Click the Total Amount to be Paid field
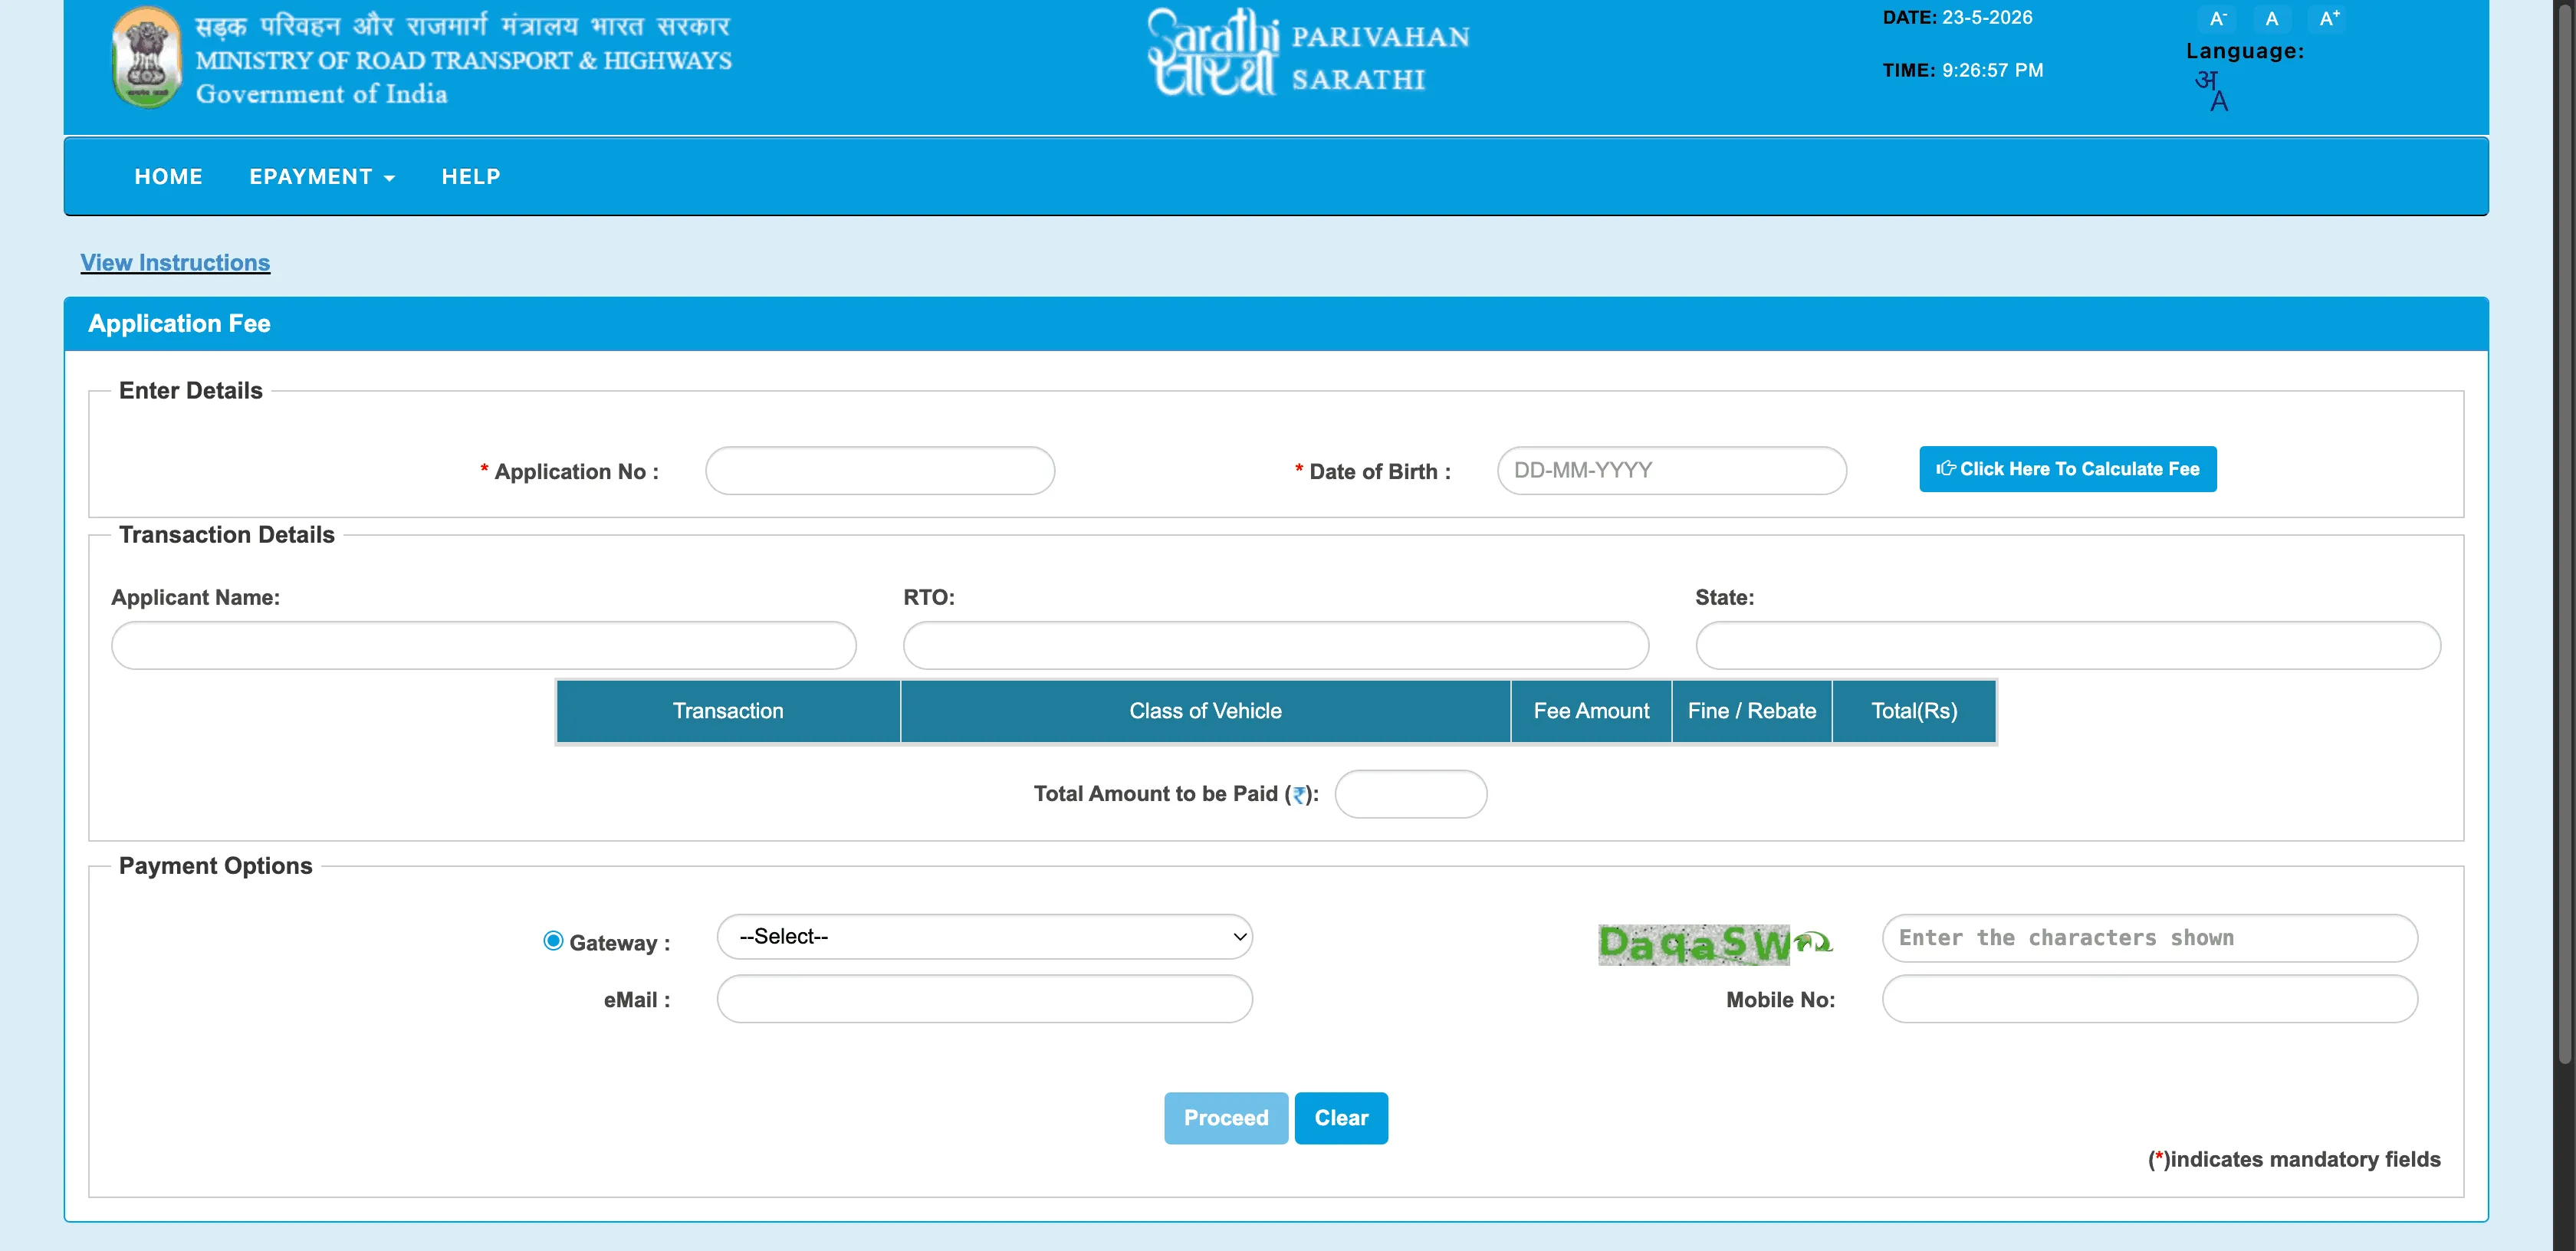Viewport: 2576px width, 1251px height. tap(1411, 794)
